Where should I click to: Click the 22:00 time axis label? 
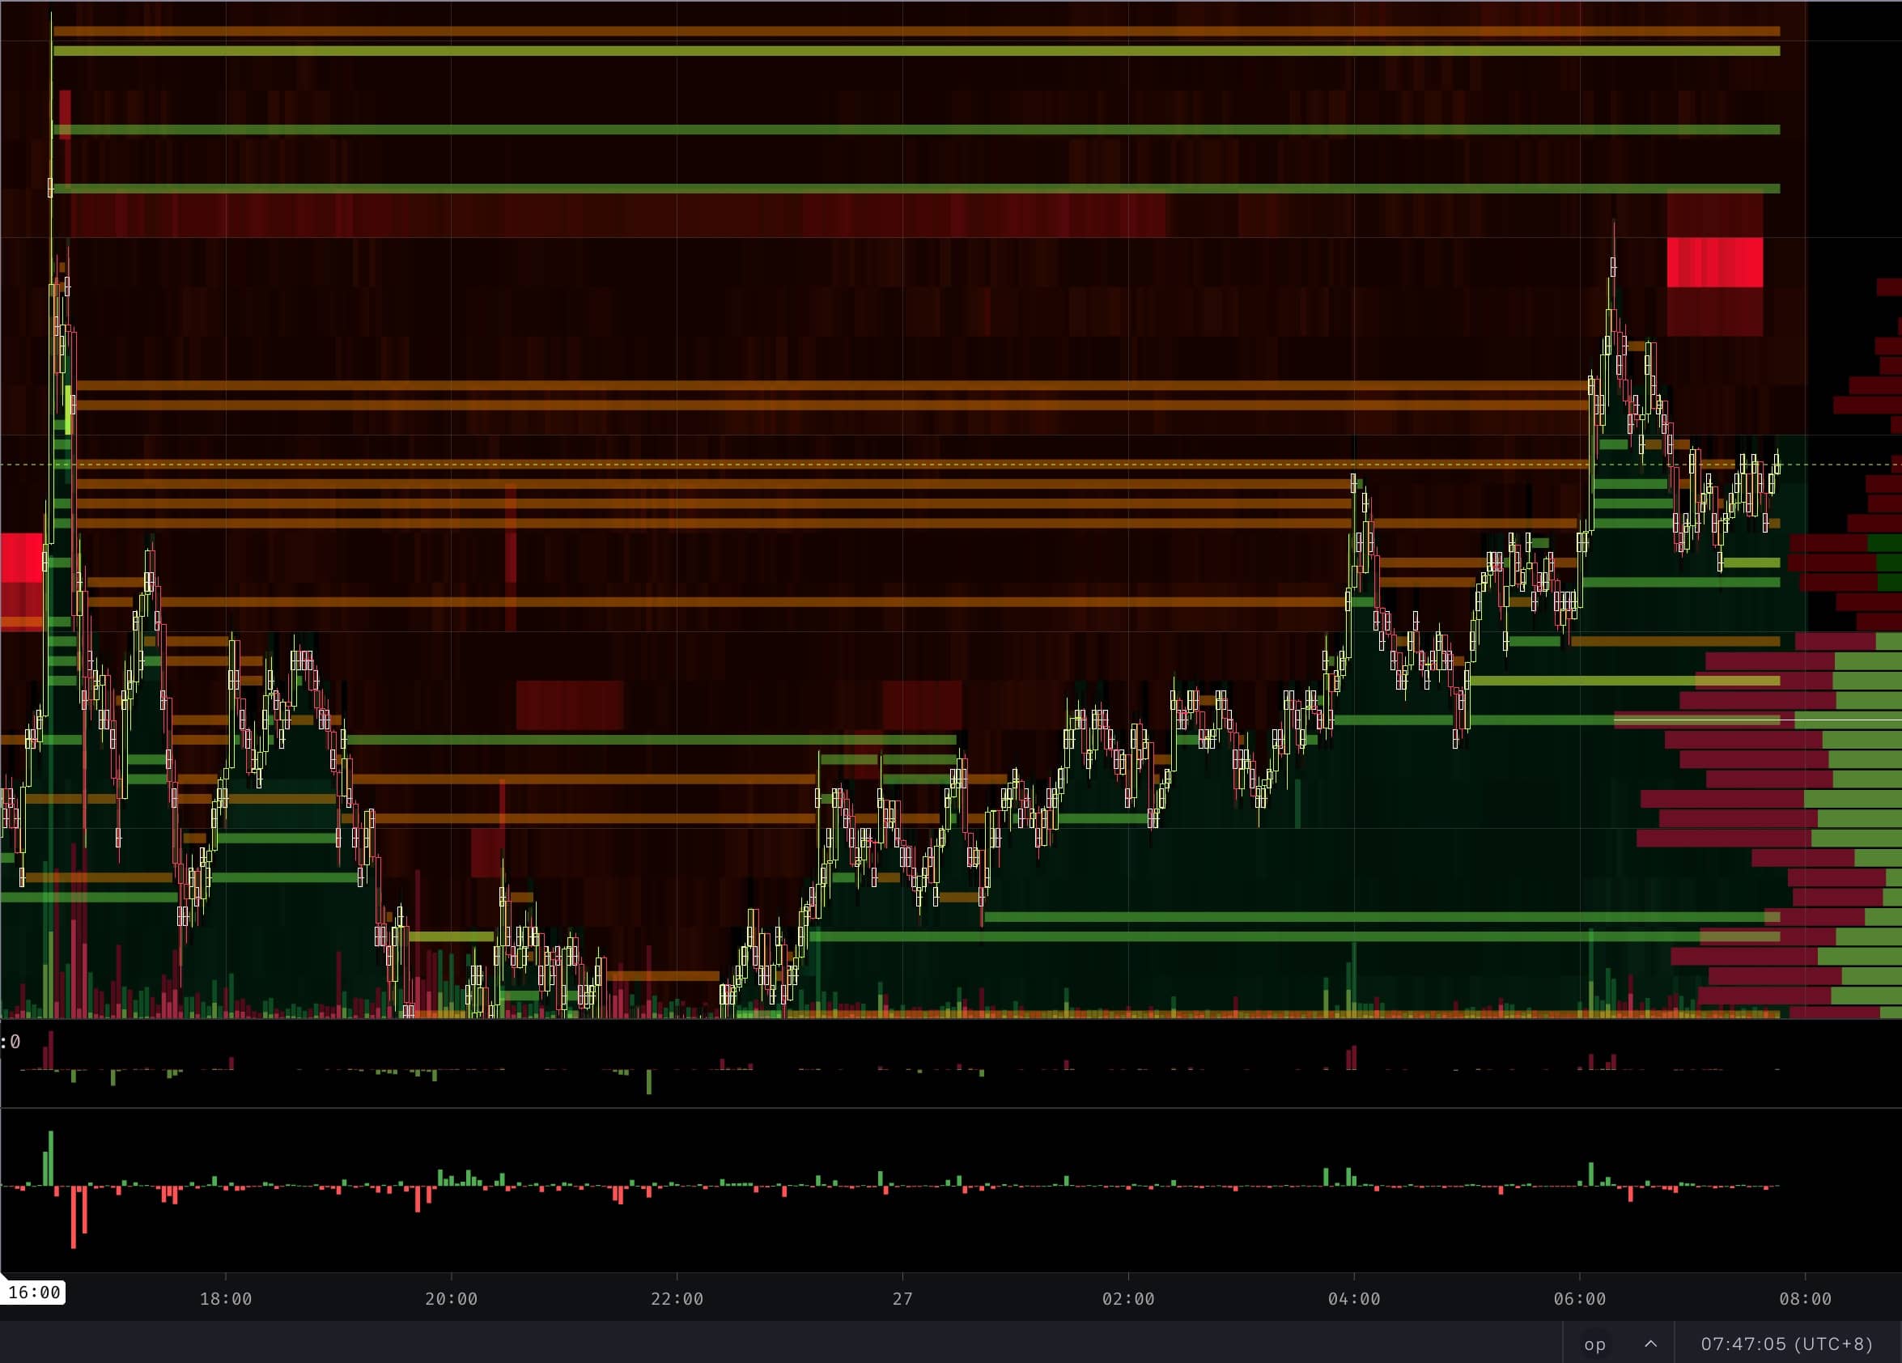(x=677, y=1299)
